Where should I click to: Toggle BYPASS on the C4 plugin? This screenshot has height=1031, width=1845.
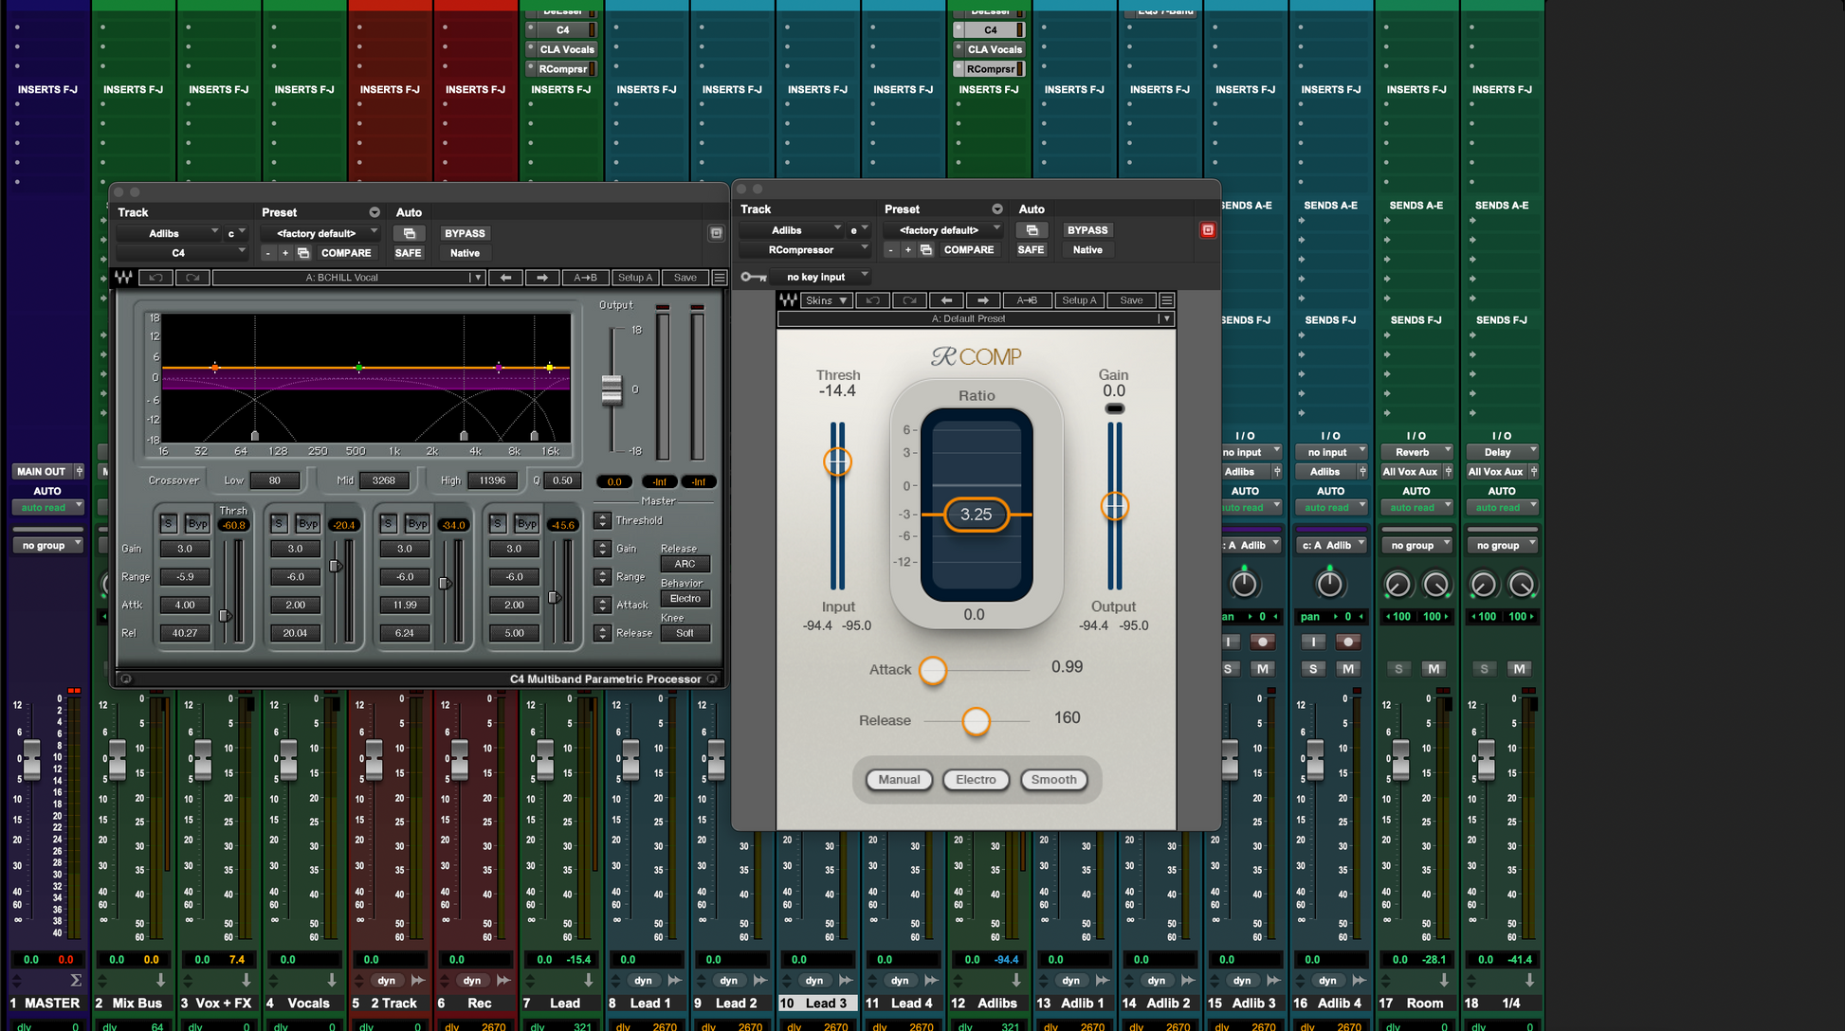(x=465, y=233)
